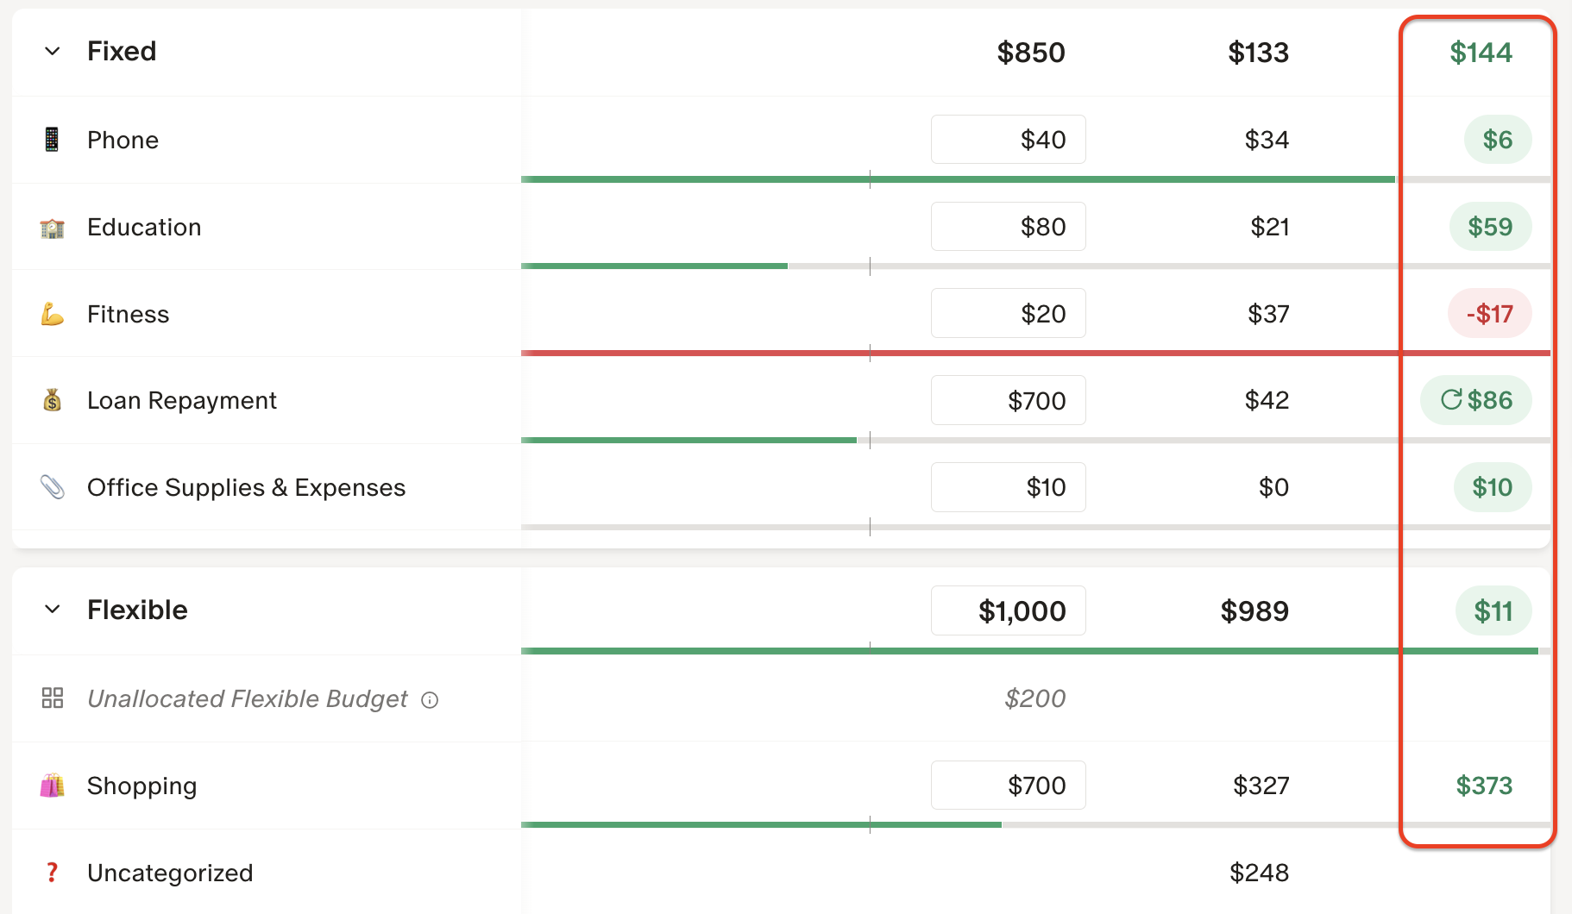Click the Fitness flexed arm icon
Image resolution: width=1572 pixels, height=914 pixels.
click(x=52, y=314)
